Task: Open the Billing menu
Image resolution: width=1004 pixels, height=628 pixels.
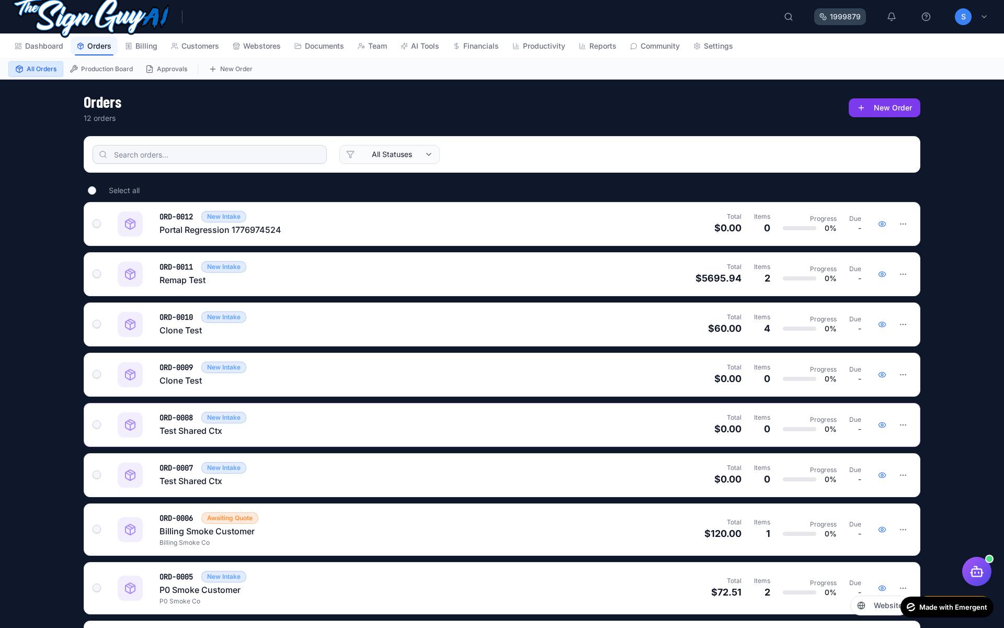Action: pos(141,46)
